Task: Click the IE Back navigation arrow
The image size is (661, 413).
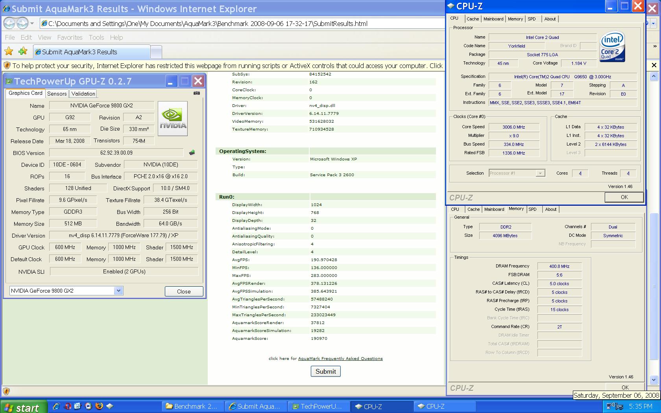Action: coord(9,23)
